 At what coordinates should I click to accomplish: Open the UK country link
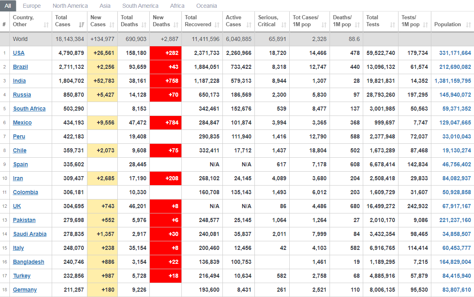tap(17, 206)
